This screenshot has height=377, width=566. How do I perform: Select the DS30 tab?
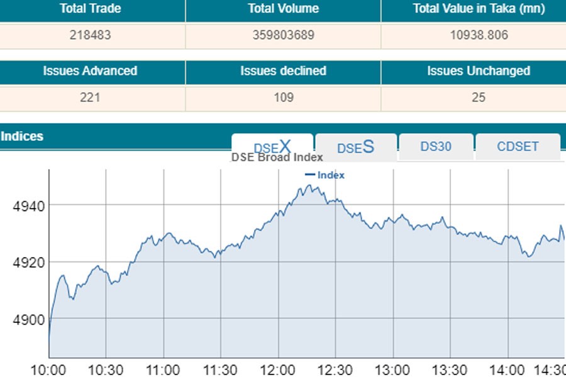pos(436,146)
